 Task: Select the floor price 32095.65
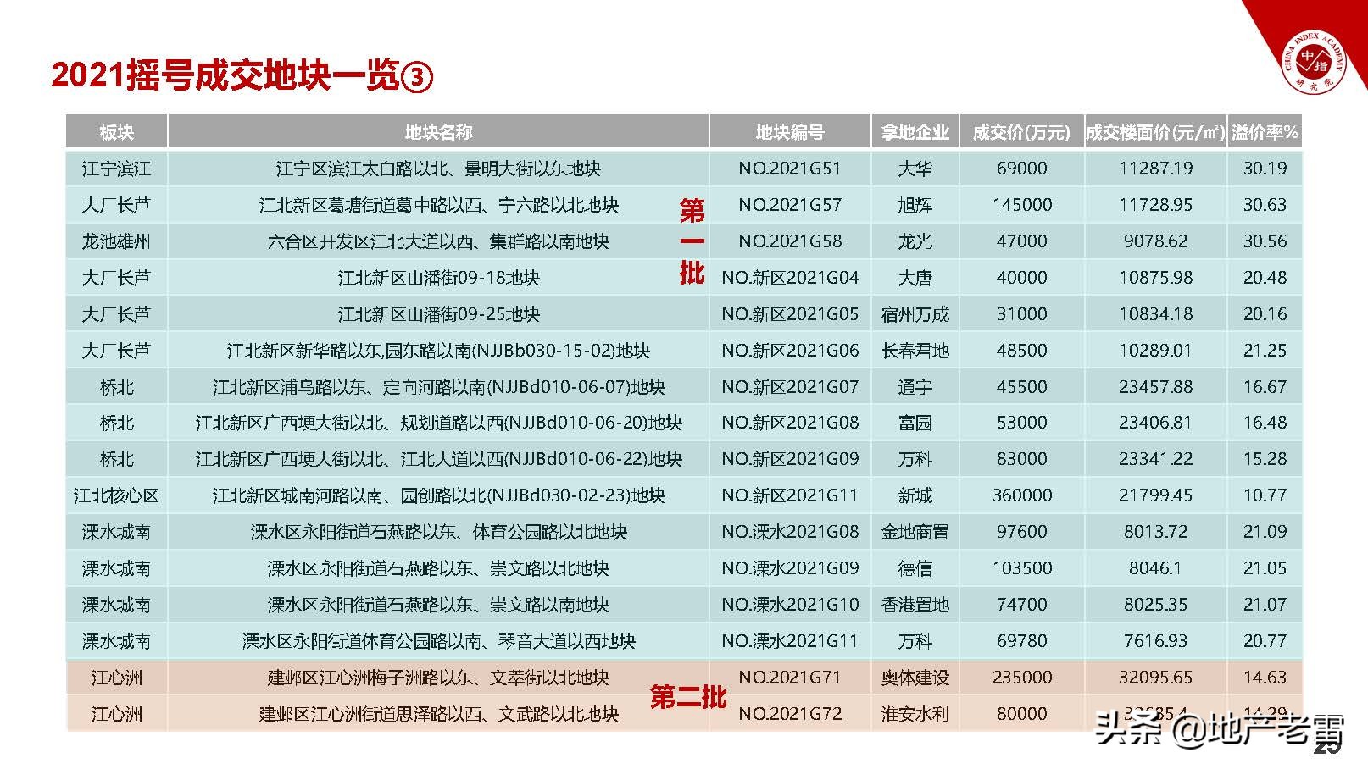click(x=1155, y=678)
